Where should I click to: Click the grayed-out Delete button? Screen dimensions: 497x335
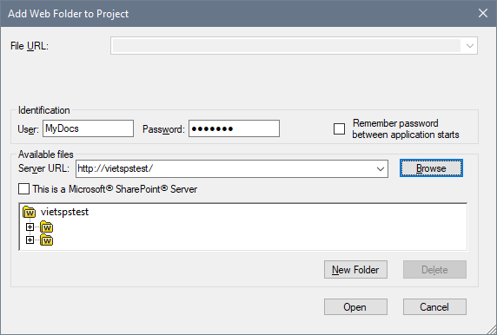point(434,270)
